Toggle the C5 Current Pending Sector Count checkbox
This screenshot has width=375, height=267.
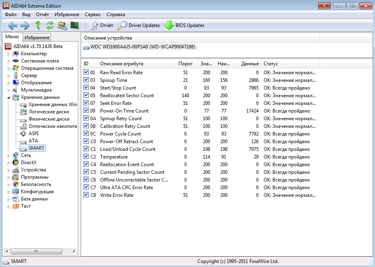click(86, 172)
